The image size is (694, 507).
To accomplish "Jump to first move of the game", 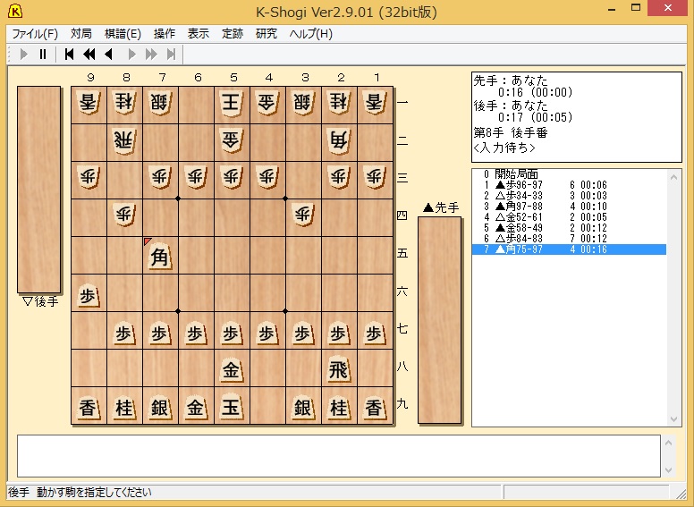I will click(x=69, y=55).
